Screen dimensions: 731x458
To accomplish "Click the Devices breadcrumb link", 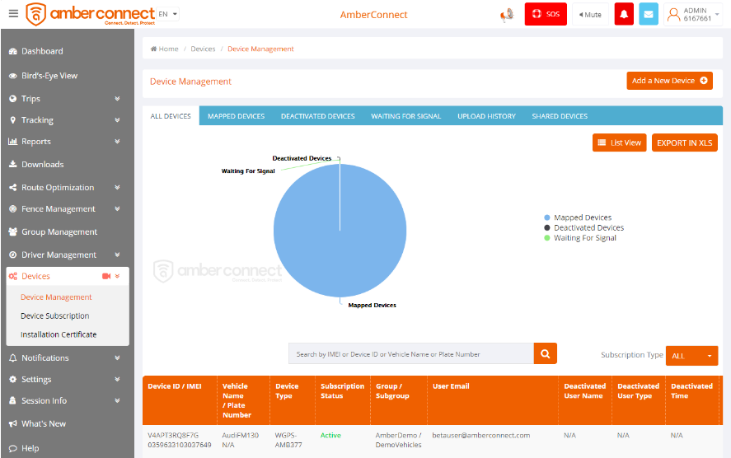I will pyautogui.click(x=203, y=49).
